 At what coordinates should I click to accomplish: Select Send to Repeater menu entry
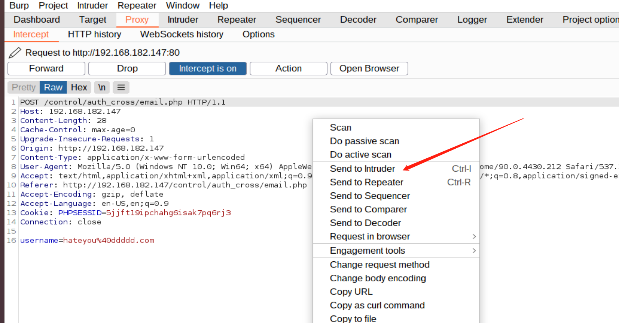tap(367, 182)
